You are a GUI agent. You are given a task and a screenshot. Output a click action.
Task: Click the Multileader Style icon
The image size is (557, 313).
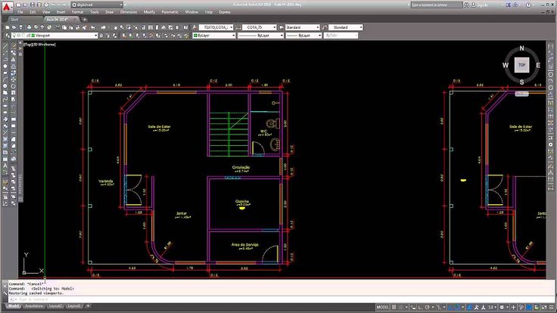pos(325,27)
